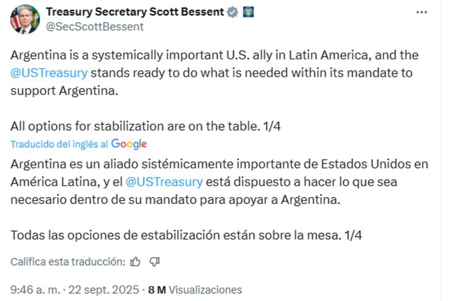Click the gray verified checkmark badge
454x301 pixels.
pyautogui.click(x=233, y=12)
